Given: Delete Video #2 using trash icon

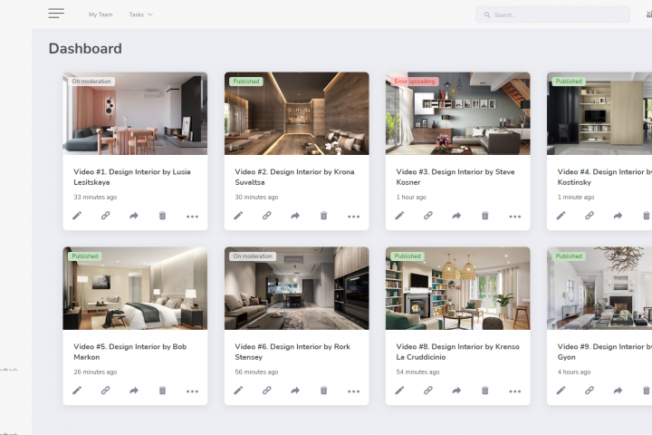Looking at the screenshot, I should pyautogui.click(x=324, y=216).
